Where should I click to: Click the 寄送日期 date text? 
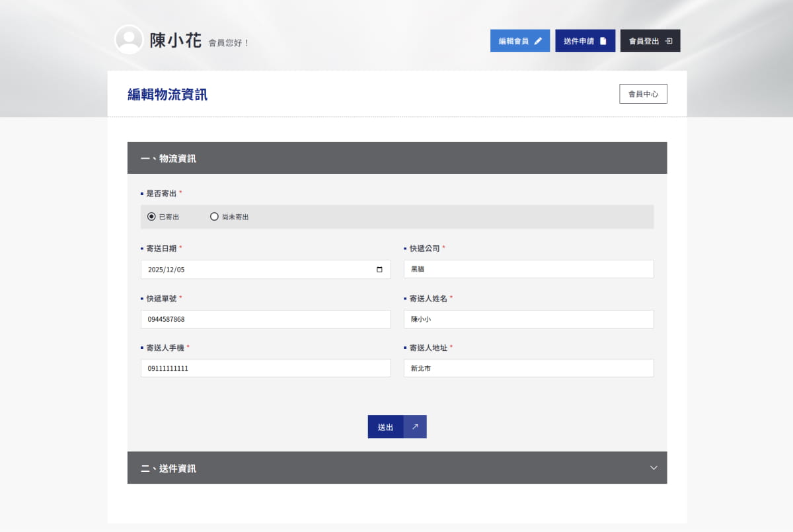tap(167, 270)
